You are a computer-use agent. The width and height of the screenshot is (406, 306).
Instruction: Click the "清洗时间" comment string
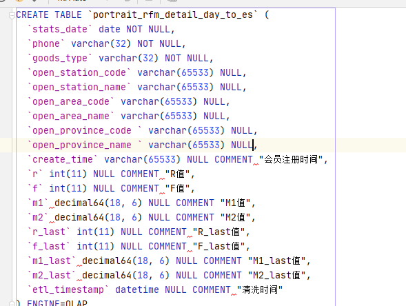point(259,290)
